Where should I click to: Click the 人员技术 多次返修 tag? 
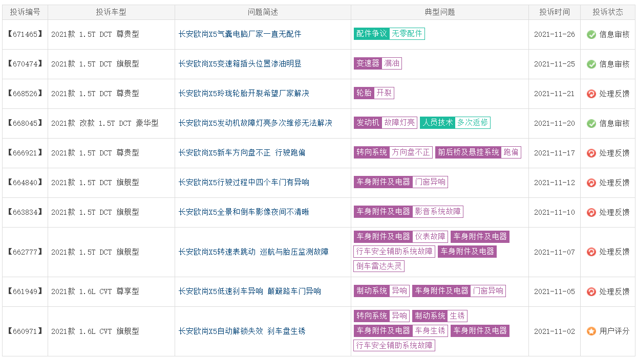[455, 123]
